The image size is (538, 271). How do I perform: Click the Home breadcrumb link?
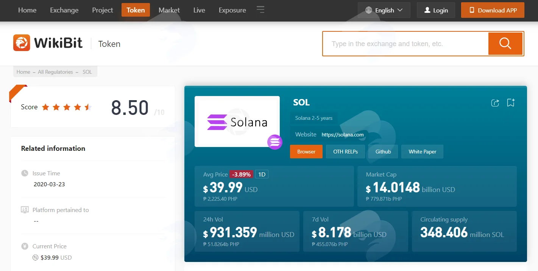click(23, 72)
